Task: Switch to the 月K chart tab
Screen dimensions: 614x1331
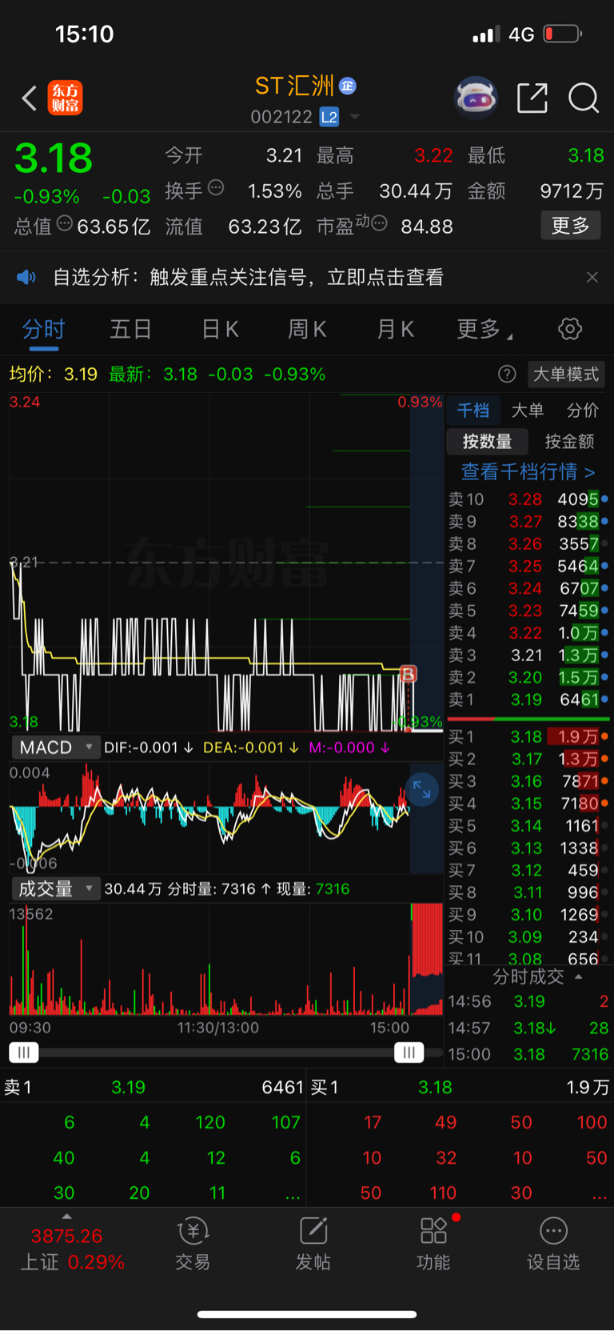Action: click(x=395, y=329)
